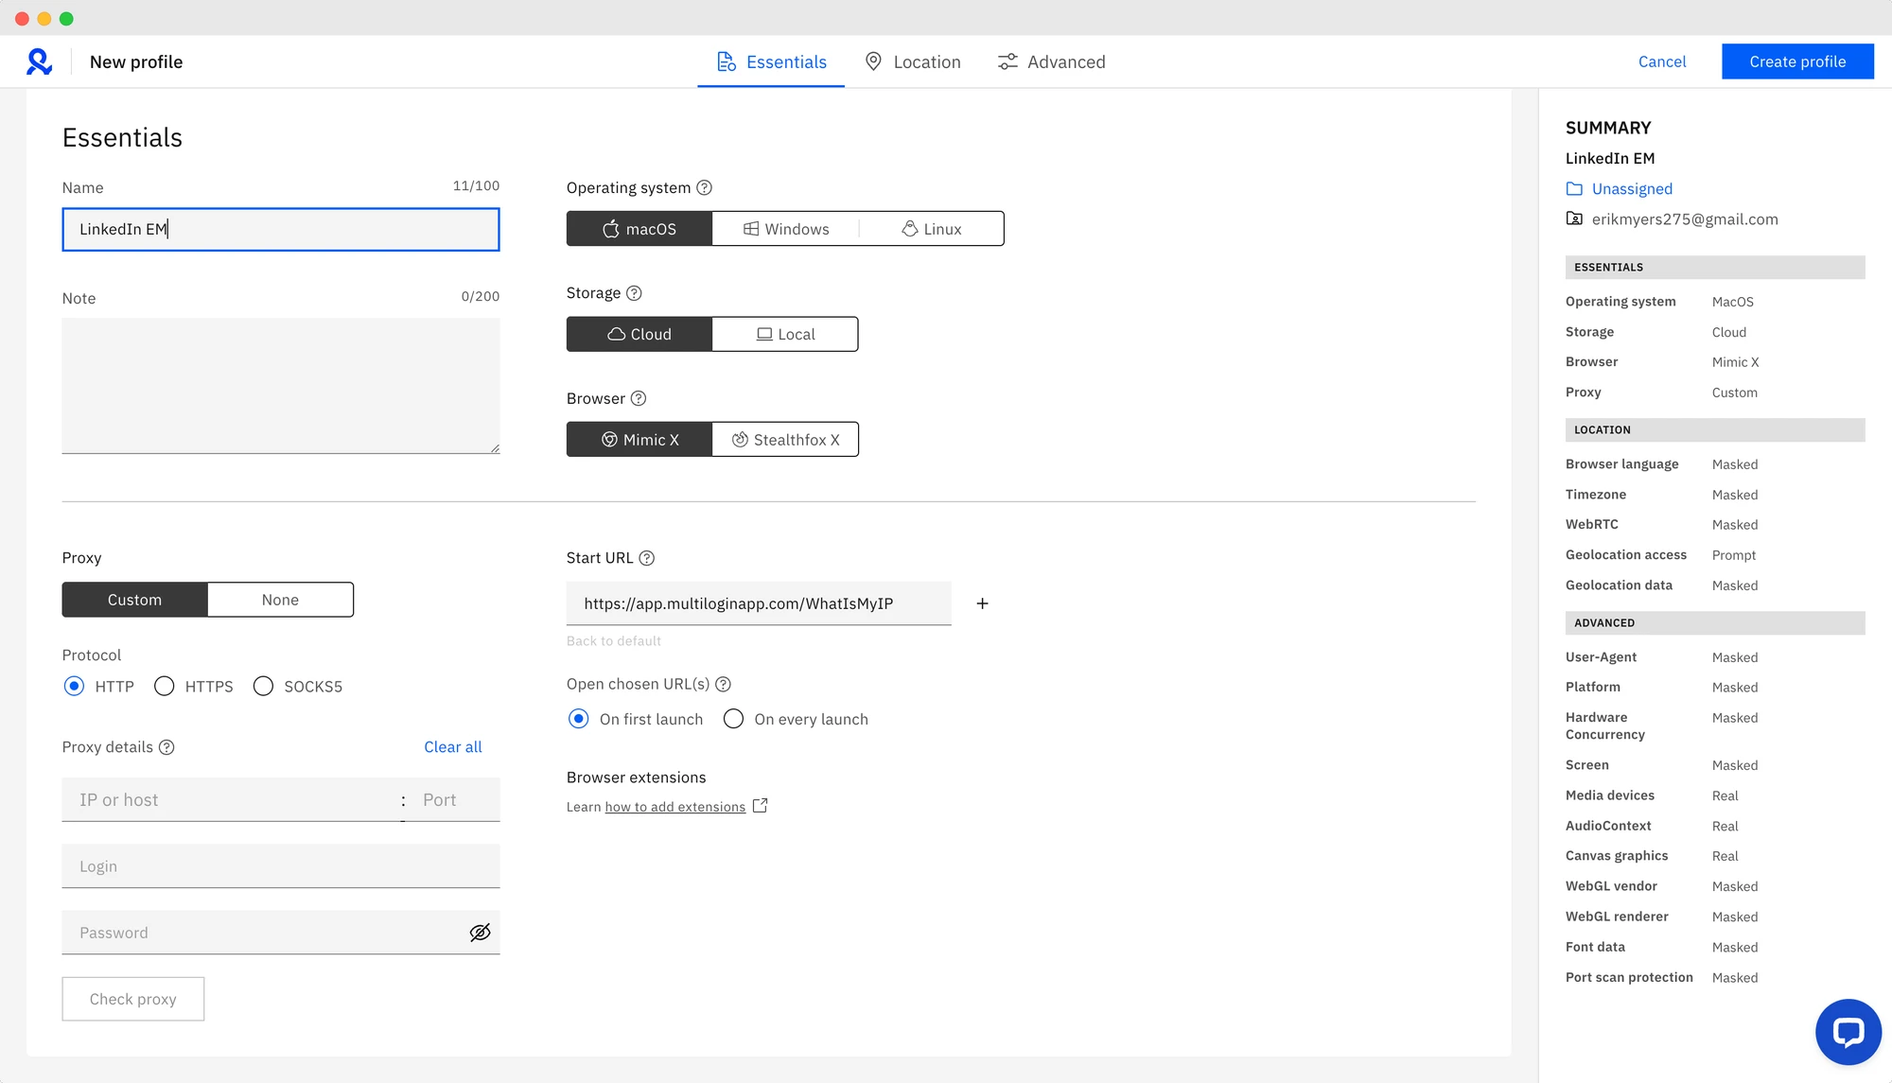Screen dimensions: 1892x1083
Task: Click the AudioContext Real value
Action: [1726, 826]
